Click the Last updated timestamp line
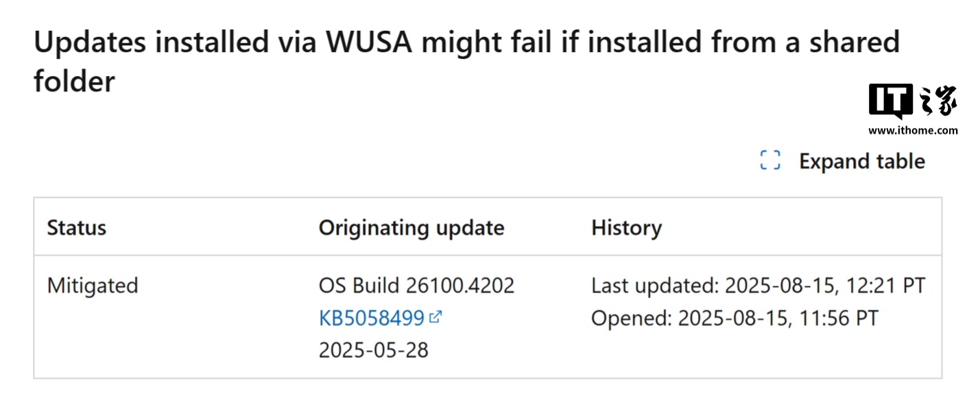Viewport: 967px width, 405px height. click(759, 285)
